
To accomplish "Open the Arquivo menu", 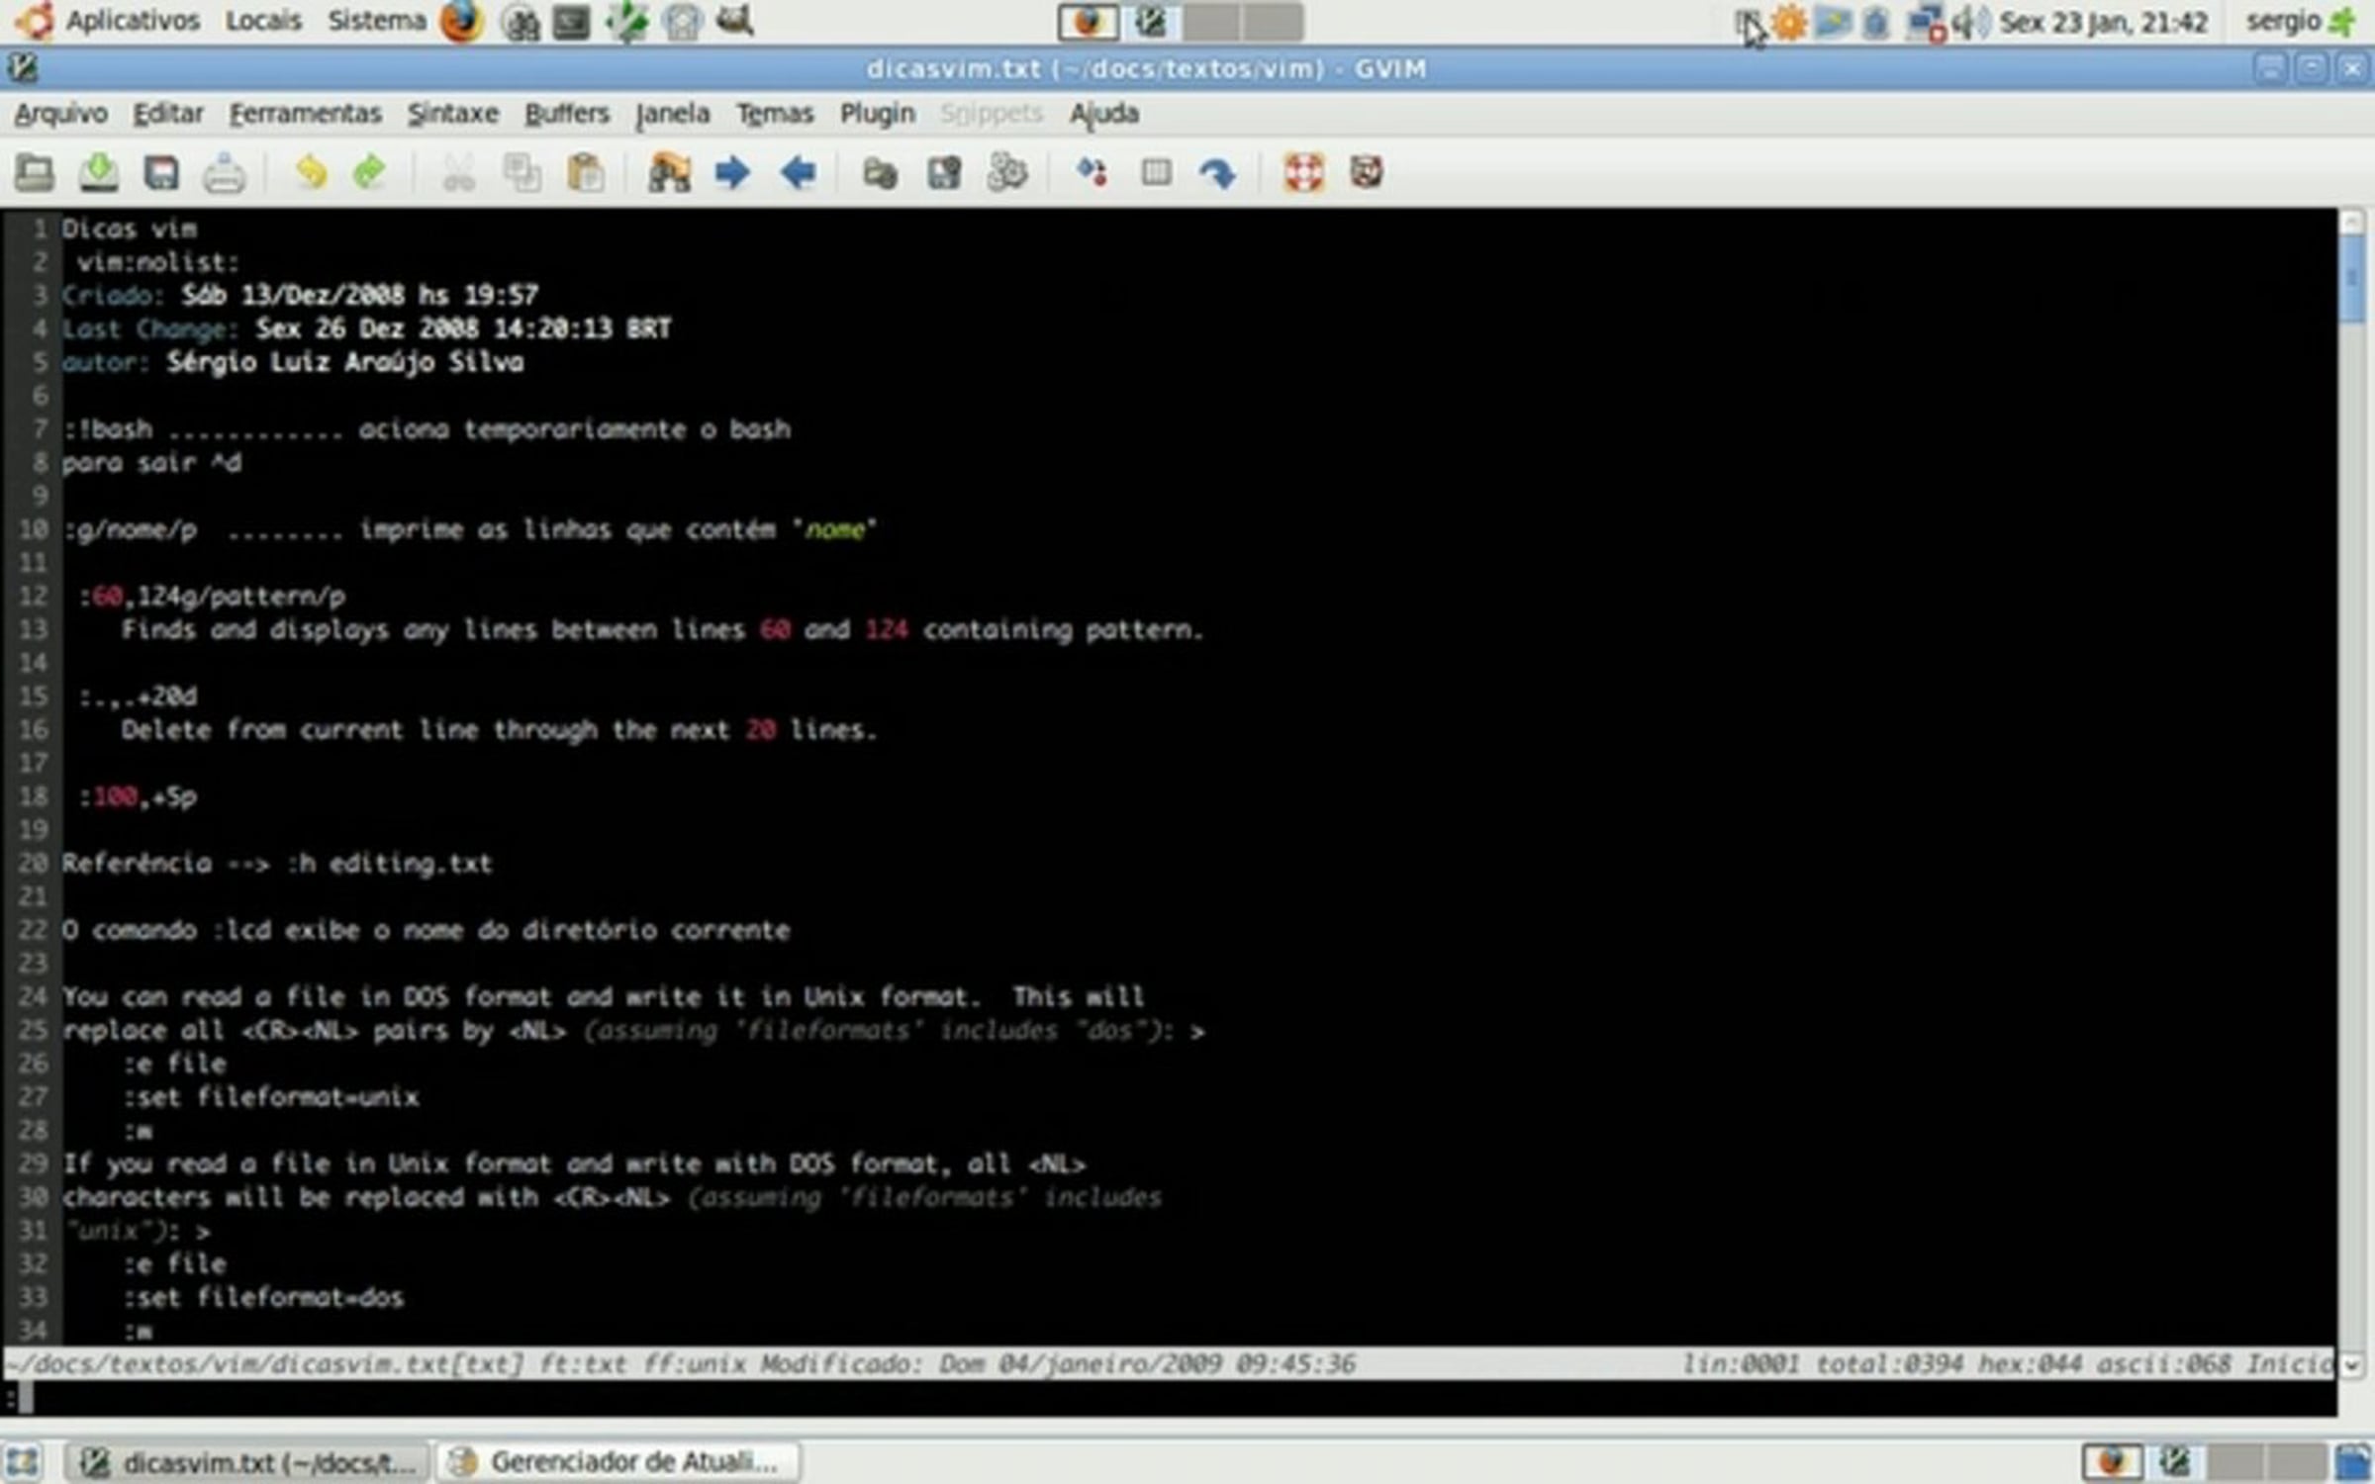I will pyautogui.click(x=60, y=114).
